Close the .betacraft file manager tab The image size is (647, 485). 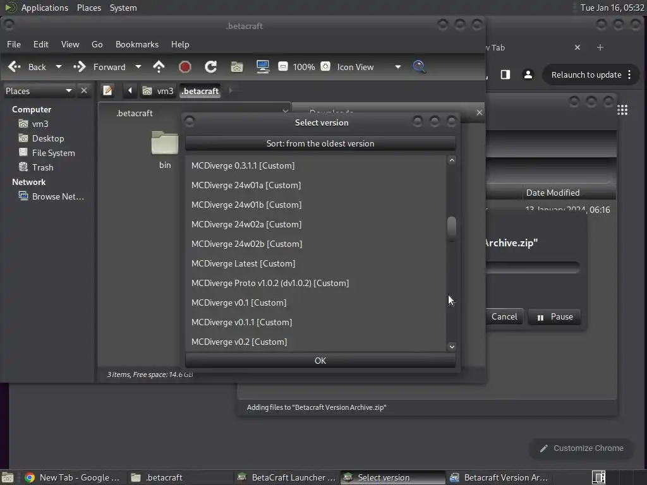click(x=285, y=111)
